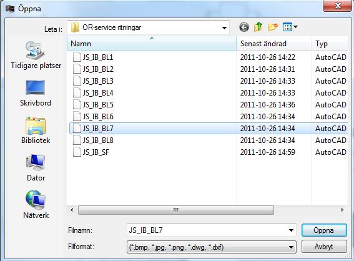This screenshot has height=261, width=354.
Task: Click the horizontal scrollbar thumb
Action: coord(176,210)
